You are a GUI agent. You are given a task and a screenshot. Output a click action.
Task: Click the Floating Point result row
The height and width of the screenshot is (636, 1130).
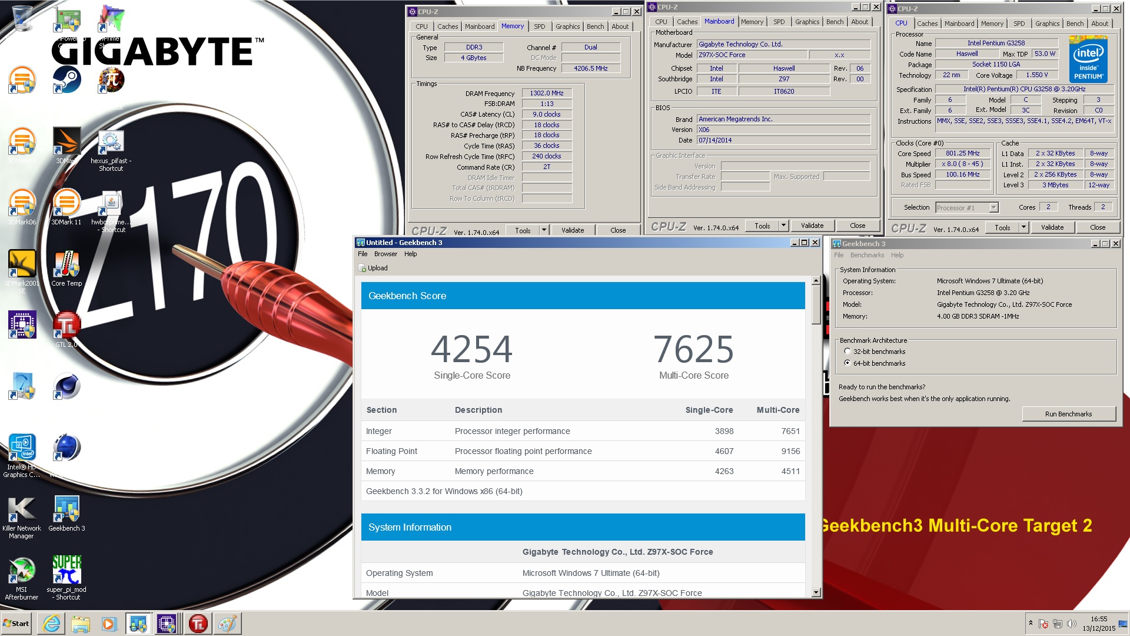pyautogui.click(x=583, y=451)
